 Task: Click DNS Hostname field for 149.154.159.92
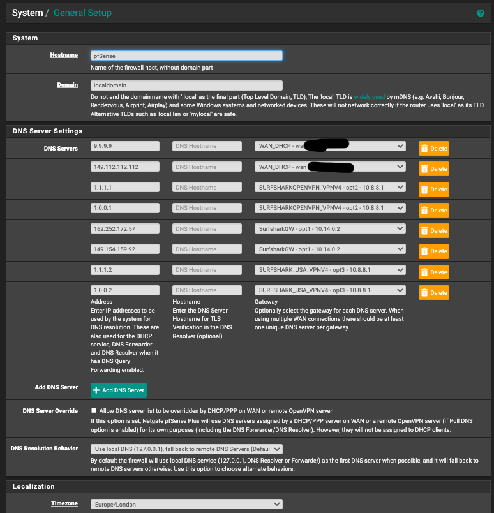[x=207, y=249]
